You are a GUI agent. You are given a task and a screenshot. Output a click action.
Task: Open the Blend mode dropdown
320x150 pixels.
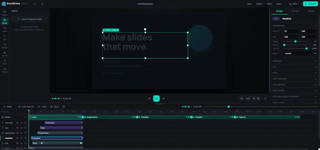[300, 54]
